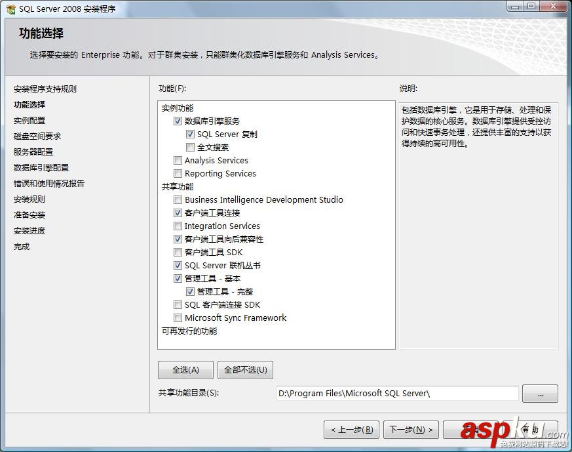Minimize the SQL Server setup window
The height and width of the screenshot is (452, 572).
pos(515,6)
